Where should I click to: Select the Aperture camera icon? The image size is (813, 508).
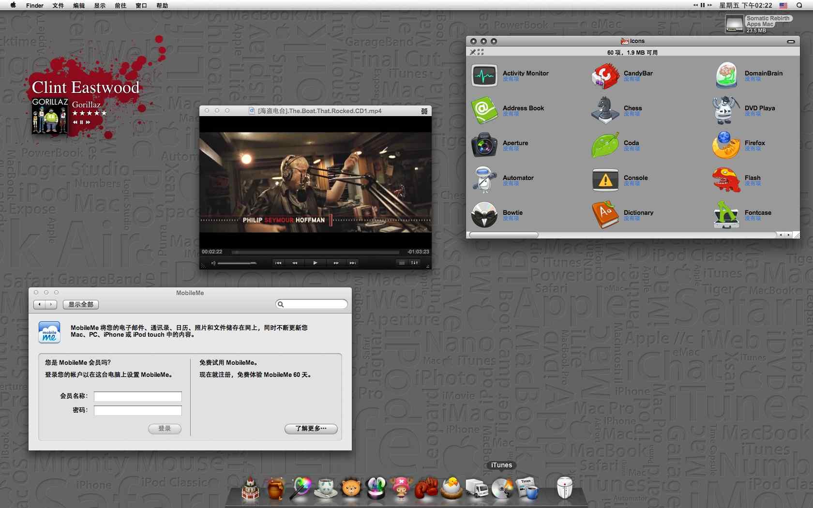point(484,146)
